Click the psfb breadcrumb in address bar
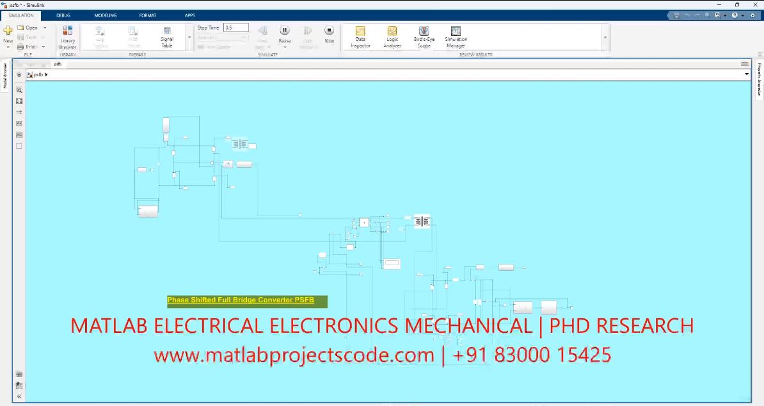Viewport: 764px width, 406px height. pyautogui.click(x=38, y=74)
